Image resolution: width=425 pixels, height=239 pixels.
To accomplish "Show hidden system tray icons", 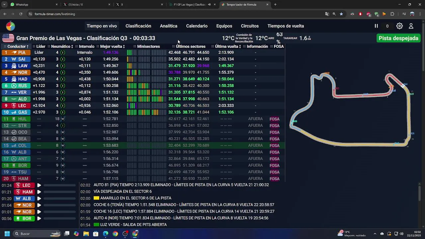I will [375, 234].
